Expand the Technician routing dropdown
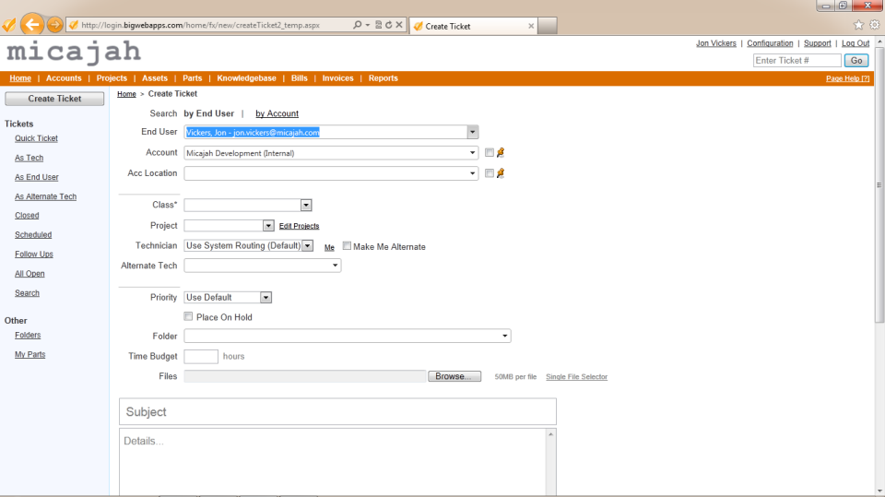The width and height of the screenshot is (885, 497). click(x=306, y=246)
